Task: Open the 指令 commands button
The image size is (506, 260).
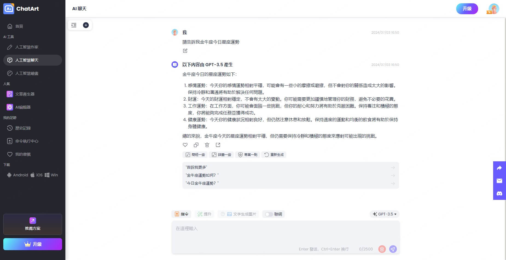Action: click(x=181, y=214)
